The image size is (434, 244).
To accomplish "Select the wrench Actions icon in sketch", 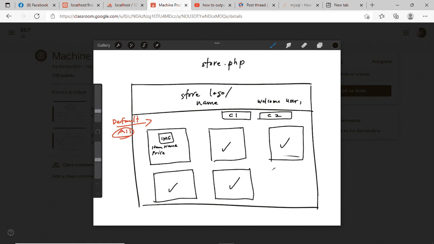I will [118, 45].
